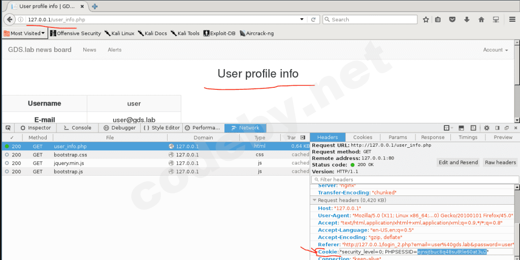Open the synced tabs computer icon
The height and width of the screenshot is (260, 520).
pos(496,20)
